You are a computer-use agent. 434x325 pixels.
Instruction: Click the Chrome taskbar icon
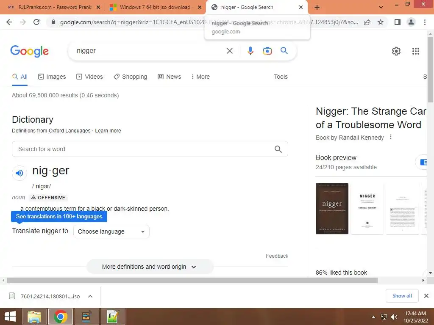click(x=61, y=317)
